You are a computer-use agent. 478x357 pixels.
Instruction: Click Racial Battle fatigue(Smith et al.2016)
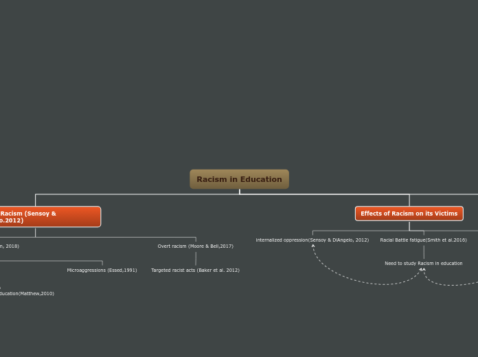(424, 240)
